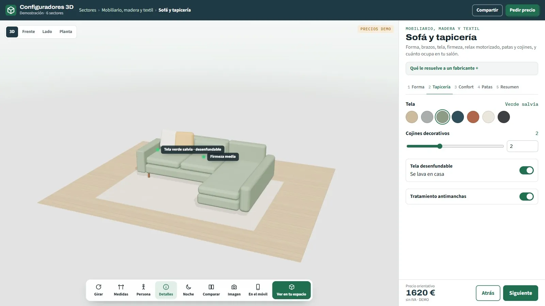Open the Comparar split view

[x=211, y=290]
